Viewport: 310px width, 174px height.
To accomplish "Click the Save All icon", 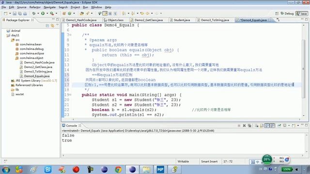I will [20, 14].
